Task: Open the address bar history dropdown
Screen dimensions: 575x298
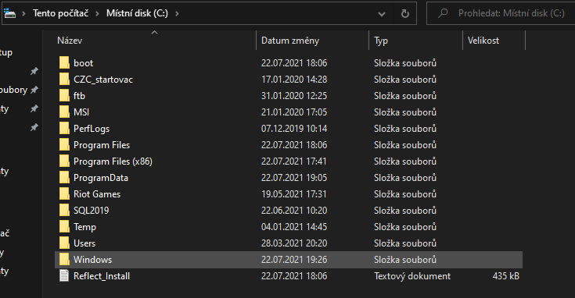Action: 382,14
